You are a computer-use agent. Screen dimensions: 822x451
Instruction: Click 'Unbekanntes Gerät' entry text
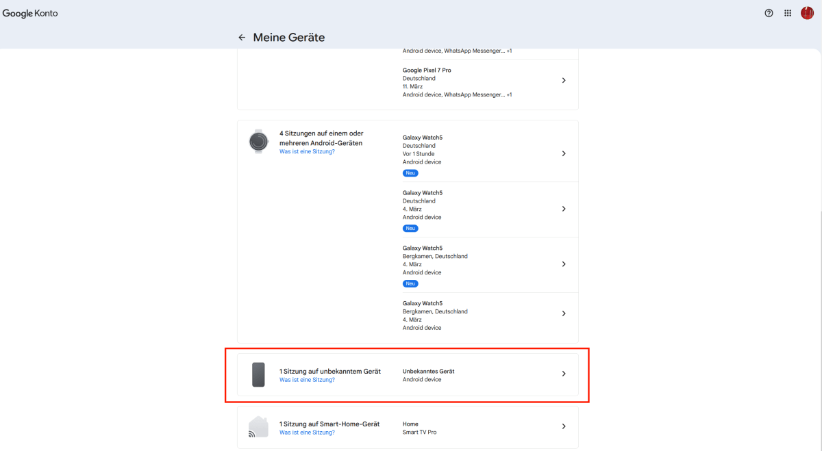coord(428,371)
